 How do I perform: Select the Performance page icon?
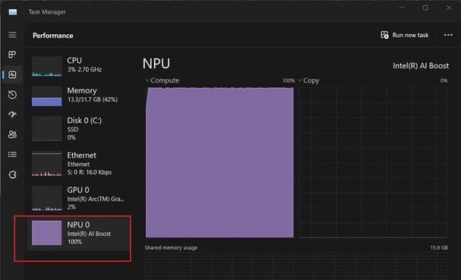pos(12,74)
